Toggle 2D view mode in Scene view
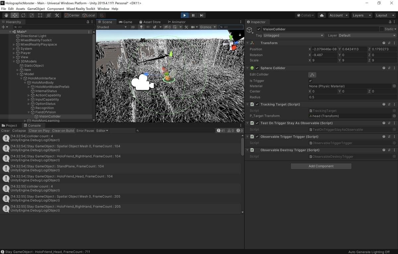 pos(133,27)
